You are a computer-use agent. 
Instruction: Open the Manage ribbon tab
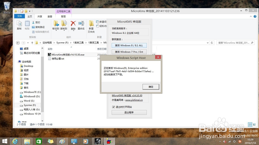tap(63, 17)
